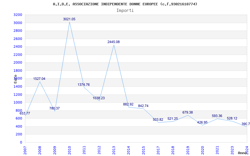Select the 2010 x-axis year label
Image resolution: width=250 pixels, height=156 pixels.
tap(69, 150)
